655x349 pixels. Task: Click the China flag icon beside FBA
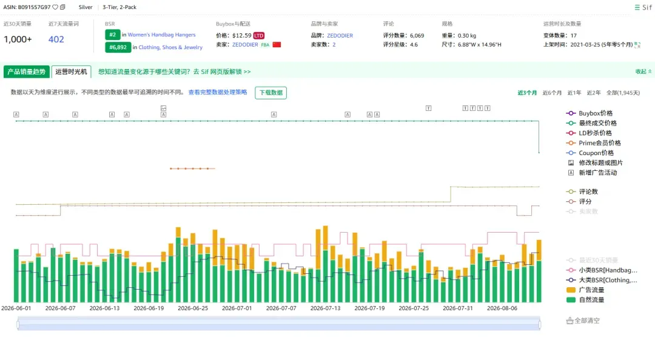(x=277, y=45)
